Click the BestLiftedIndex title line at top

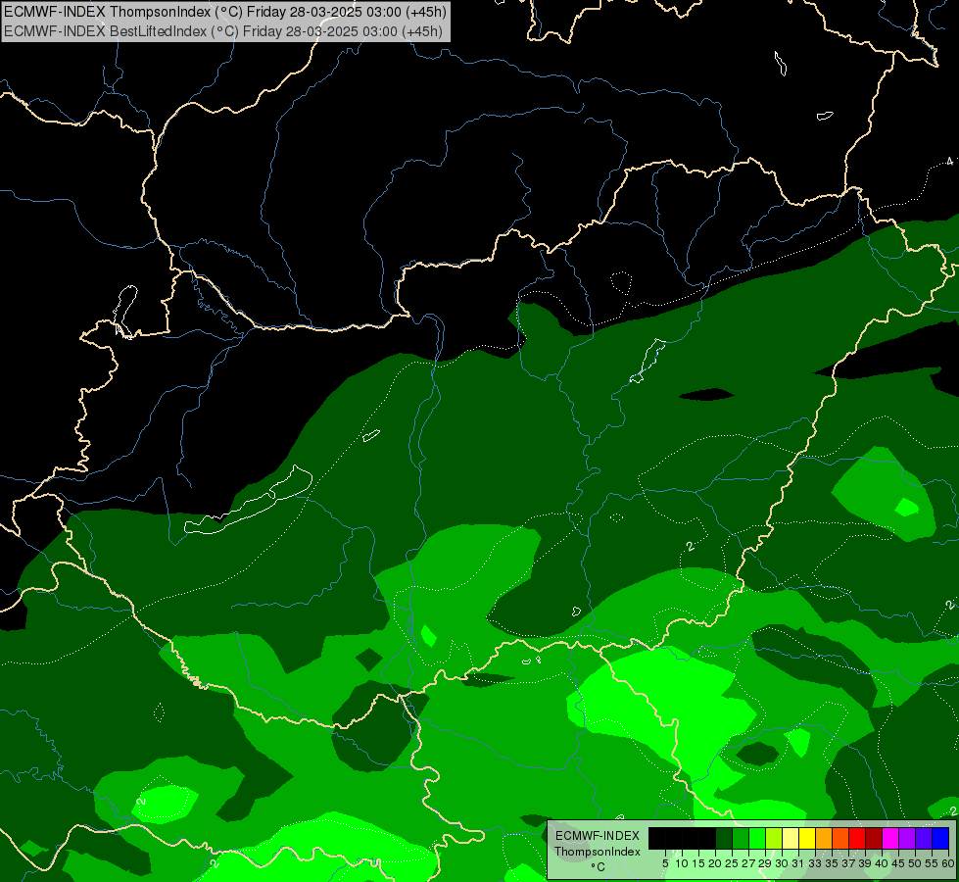(x=223, y=31)
